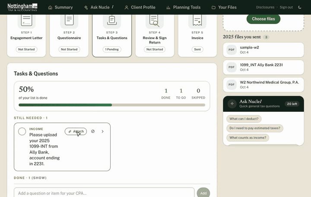311x197 pixels.
Task: Click the person icon beside Client Profile
Action: [126, 7]
